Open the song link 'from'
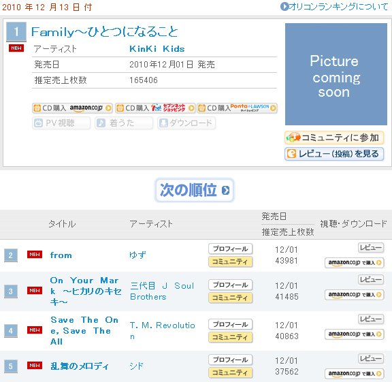The image size is (392, 382). click(x=61, y=255)
